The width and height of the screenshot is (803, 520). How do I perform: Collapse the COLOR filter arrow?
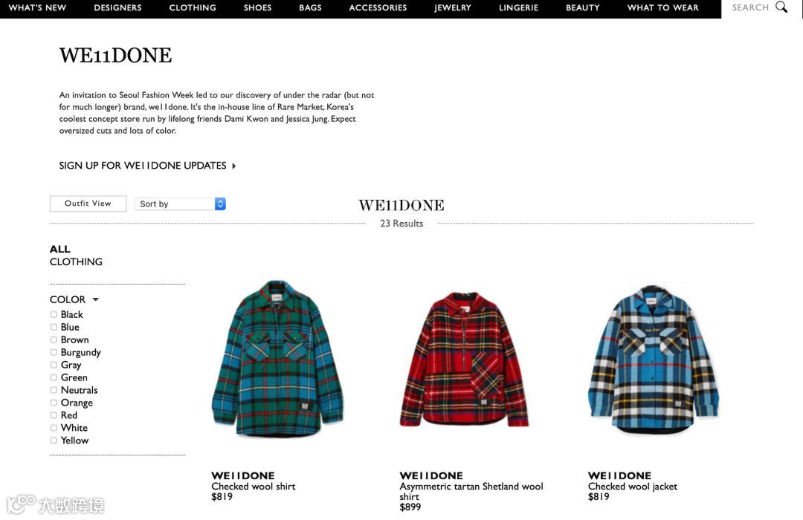tap(95, 299)
